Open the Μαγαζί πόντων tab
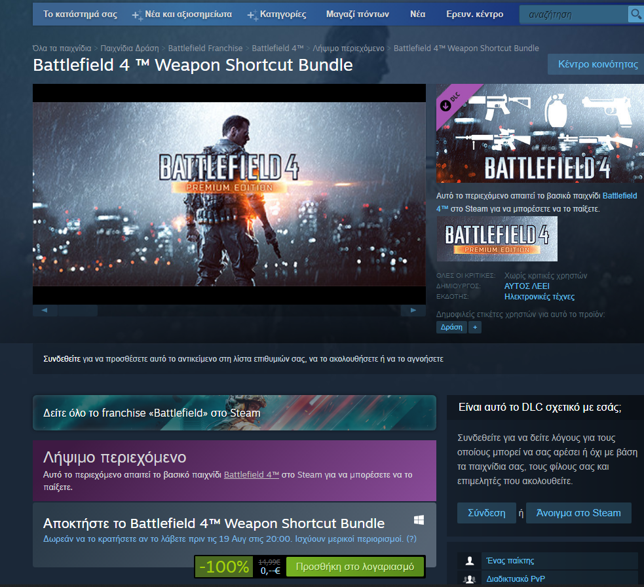The width and height of the screenshot is (644, 587). (357, 14)
